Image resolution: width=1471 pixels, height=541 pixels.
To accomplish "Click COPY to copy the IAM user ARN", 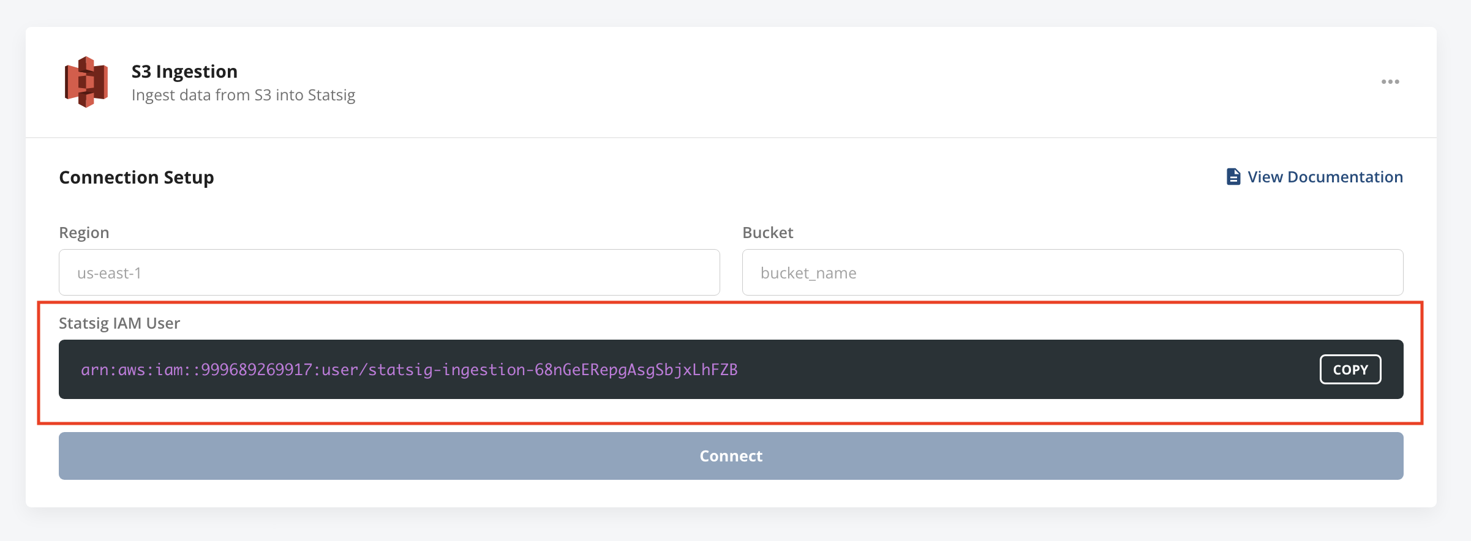I will [1350, 369].
